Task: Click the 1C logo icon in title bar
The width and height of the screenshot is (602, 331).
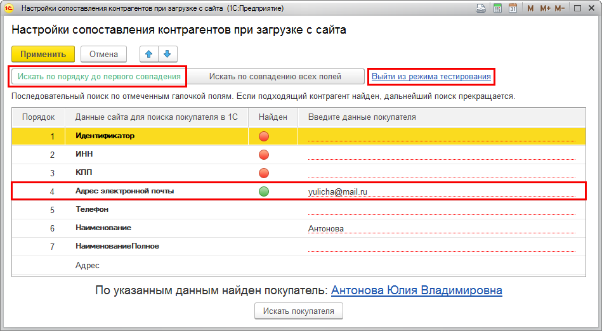Action: click(x=9, y=8)
